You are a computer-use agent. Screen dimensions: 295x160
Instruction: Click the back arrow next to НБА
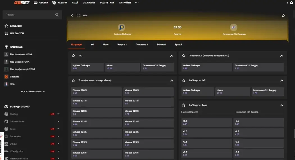72,15
